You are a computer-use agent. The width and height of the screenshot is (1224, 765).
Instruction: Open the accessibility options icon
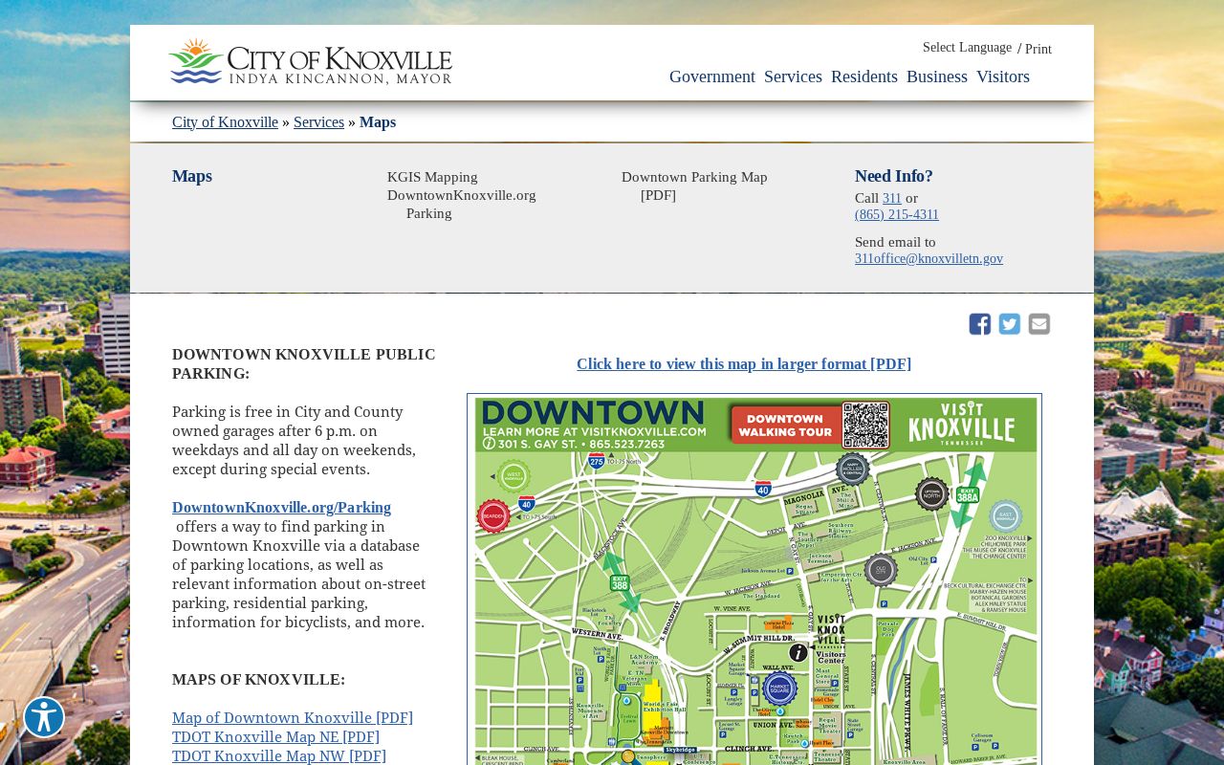coord(44,717)
